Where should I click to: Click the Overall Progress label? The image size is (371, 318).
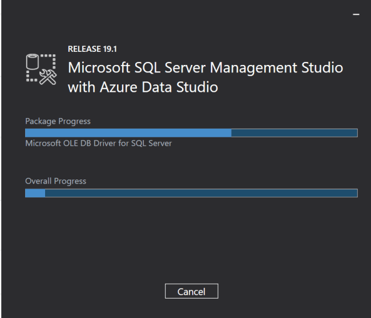pyautogui.click(x=55, y=181)
